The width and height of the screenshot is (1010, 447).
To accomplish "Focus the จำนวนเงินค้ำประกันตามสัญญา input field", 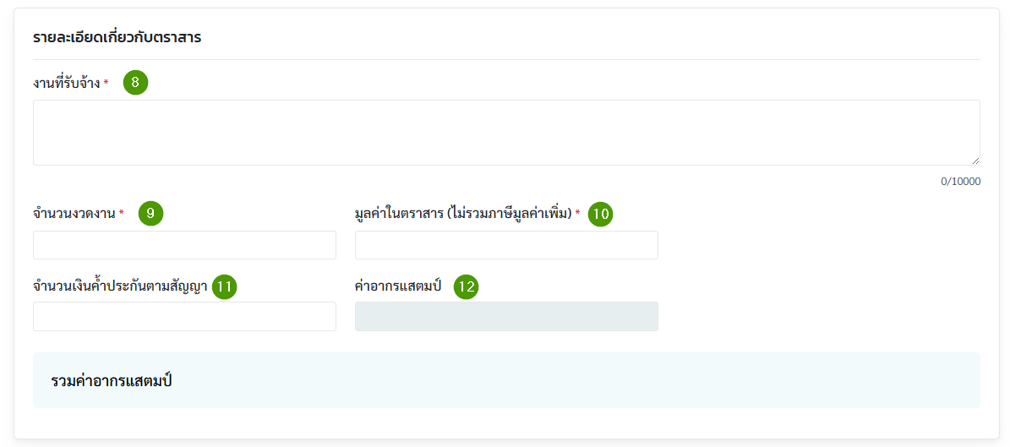I will pyautogui.click(x=184, y=316).
